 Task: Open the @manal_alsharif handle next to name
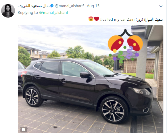click(x=69, y=6)
